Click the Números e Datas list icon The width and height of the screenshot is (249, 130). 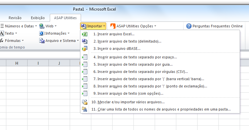2,26
